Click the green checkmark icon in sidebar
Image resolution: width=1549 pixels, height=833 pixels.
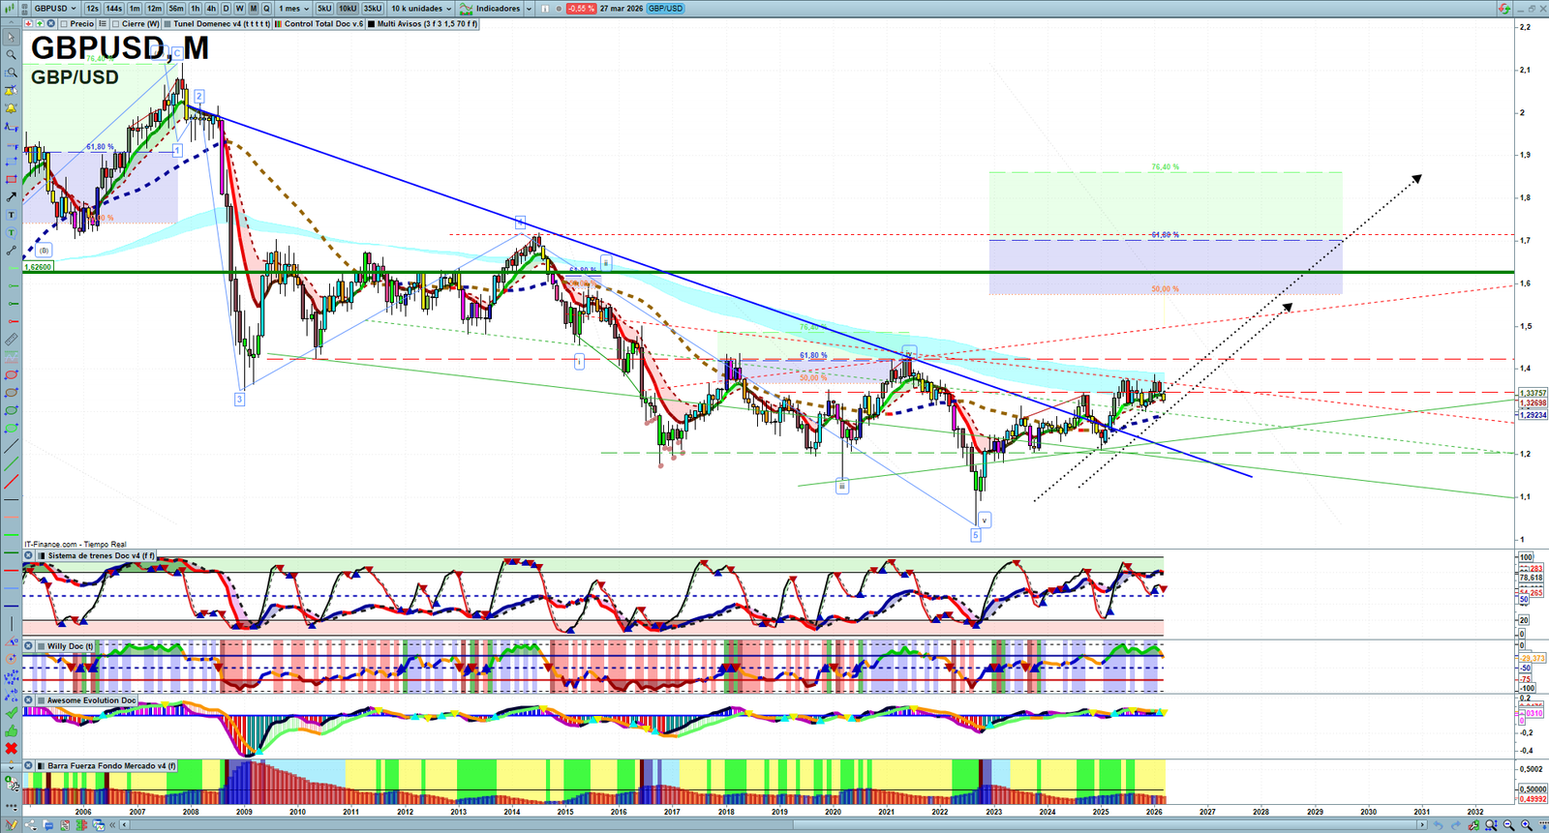pos(11,713)
